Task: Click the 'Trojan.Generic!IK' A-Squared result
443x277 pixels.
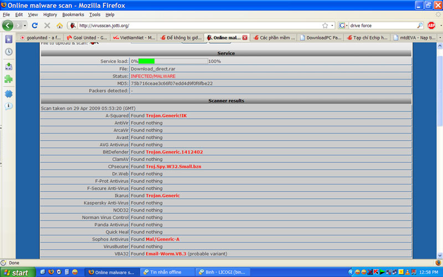Action: (x=166, y=116)
